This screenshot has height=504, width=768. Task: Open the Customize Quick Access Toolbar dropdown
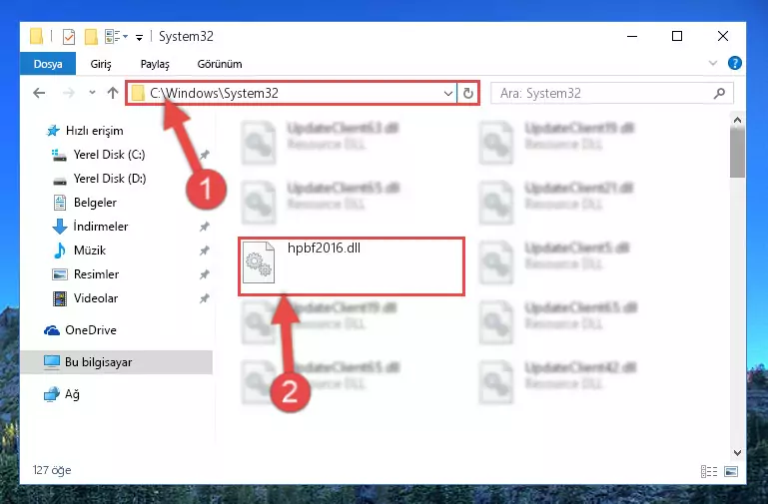[x=139, y=37]
